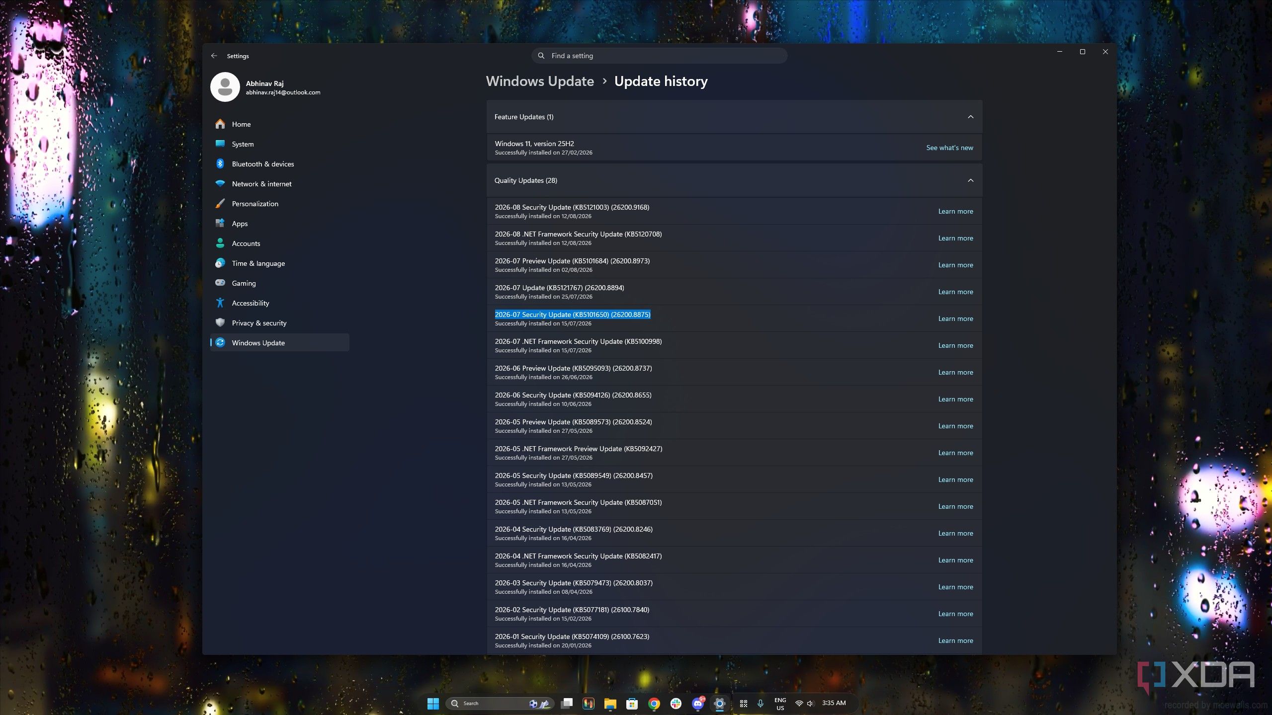Learn more about KB5089573 preview update
This screenshot has width=1272, height=715.
tap(955, 426)
